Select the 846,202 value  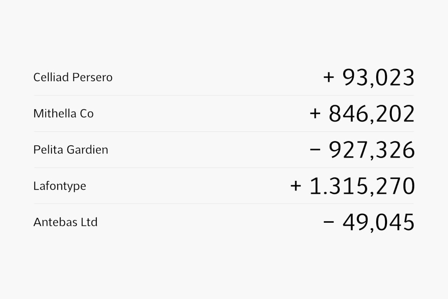(372, 114)
